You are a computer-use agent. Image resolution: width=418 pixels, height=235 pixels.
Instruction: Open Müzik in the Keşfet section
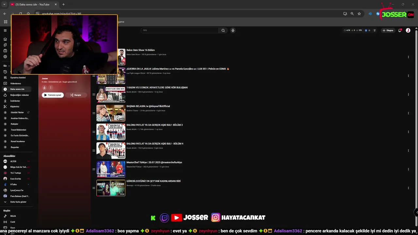(13, 216)
